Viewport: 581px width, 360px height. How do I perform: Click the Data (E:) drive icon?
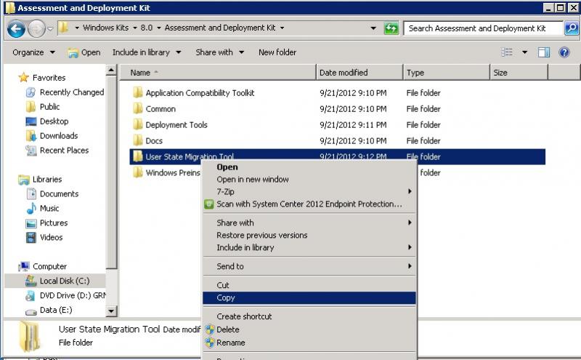click(x=31, y=312)
